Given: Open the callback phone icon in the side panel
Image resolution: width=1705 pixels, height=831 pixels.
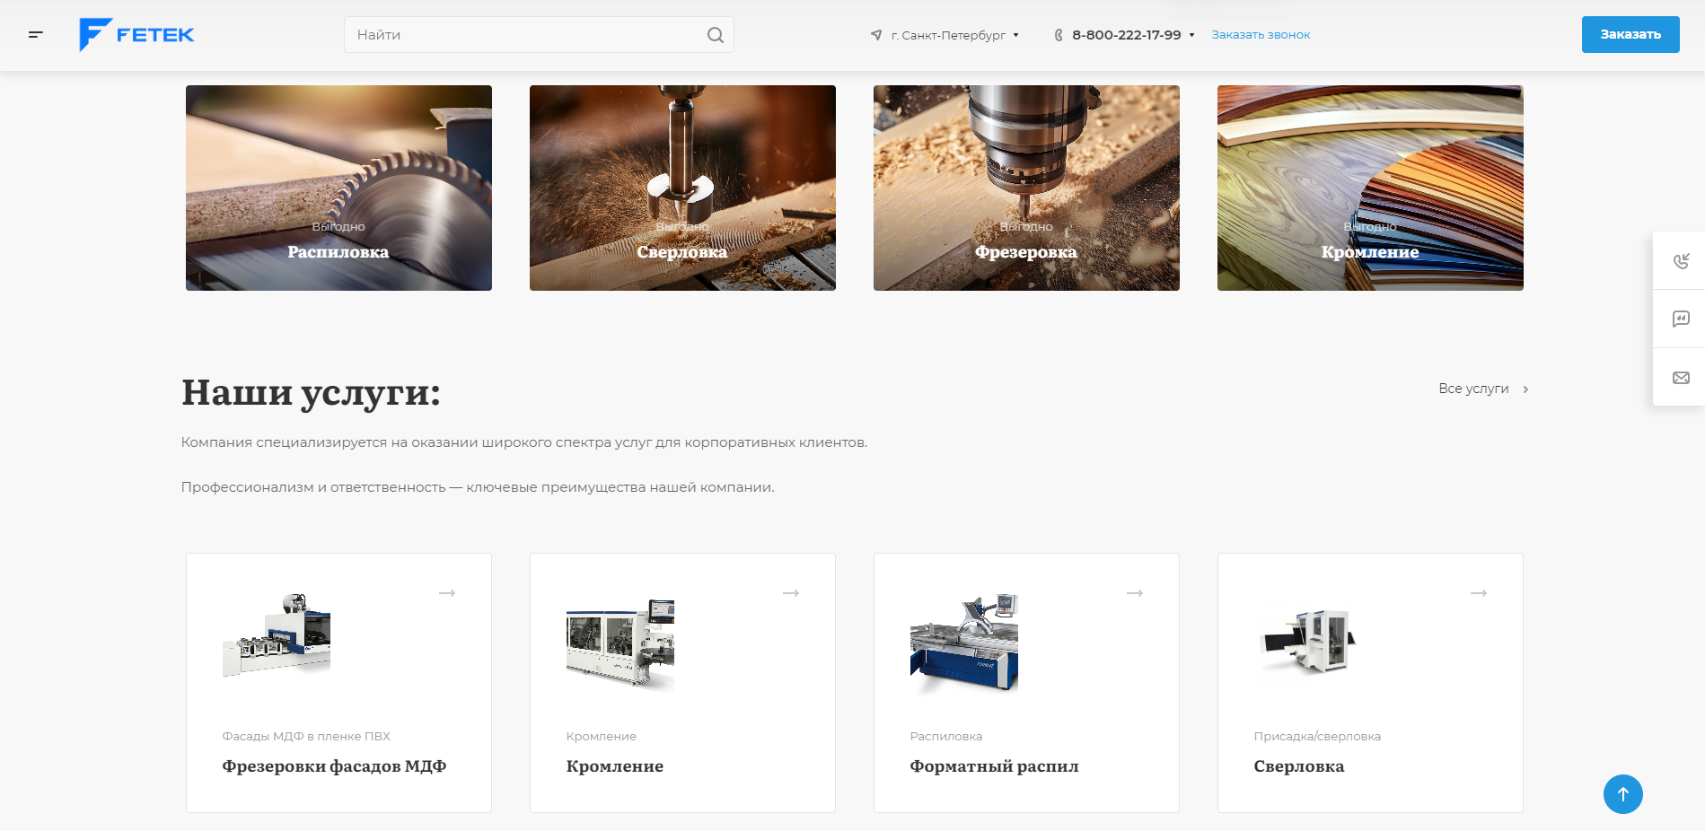Looking at the screenshot, I should [1681, 261].
